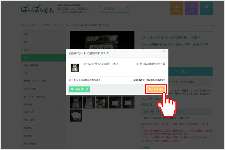Image resolution: width=225 pixels, height=150 pixels.
Task: Select the 玩具 category in the sidebar
Action: pyautogui.click(x=43, y=73)
